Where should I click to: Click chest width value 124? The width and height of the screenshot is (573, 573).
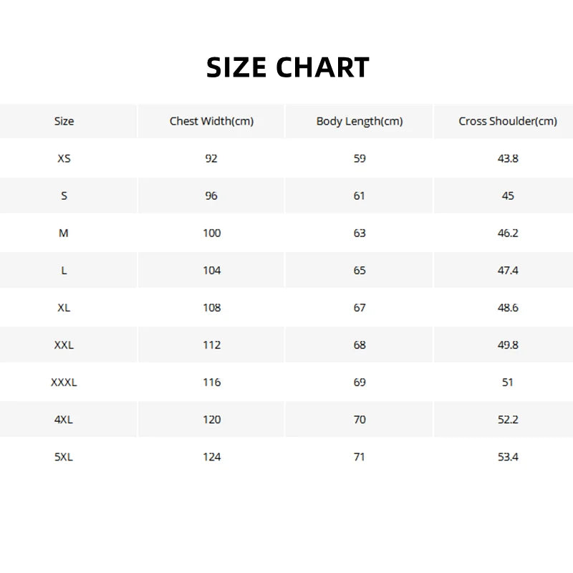click(x=212, y=457)
